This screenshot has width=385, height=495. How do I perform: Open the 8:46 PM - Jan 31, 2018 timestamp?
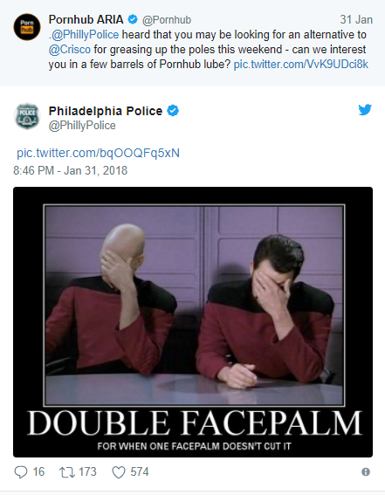pyautogui.click(x=71, y=171)
